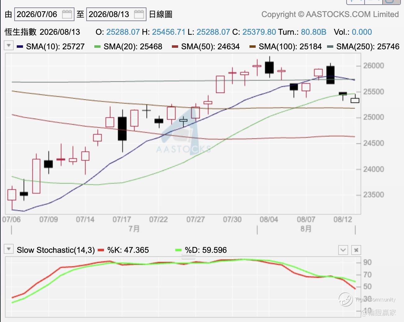This screenshot has height=322, width=404.
Task: Click the 07/14 date axis label
Action: click(85, 220)
